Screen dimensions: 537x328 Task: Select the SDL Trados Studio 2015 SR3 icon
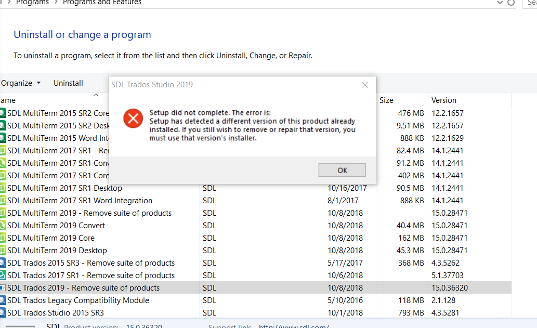pos(3,313)
